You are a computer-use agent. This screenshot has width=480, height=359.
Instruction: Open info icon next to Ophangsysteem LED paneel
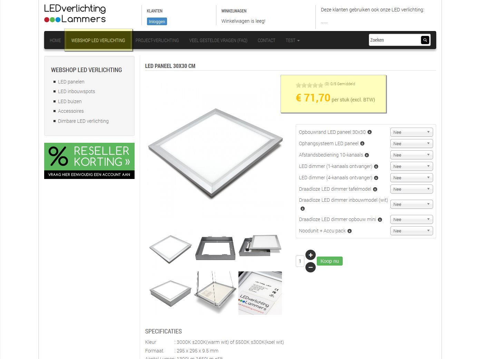[x=362, y=143]
